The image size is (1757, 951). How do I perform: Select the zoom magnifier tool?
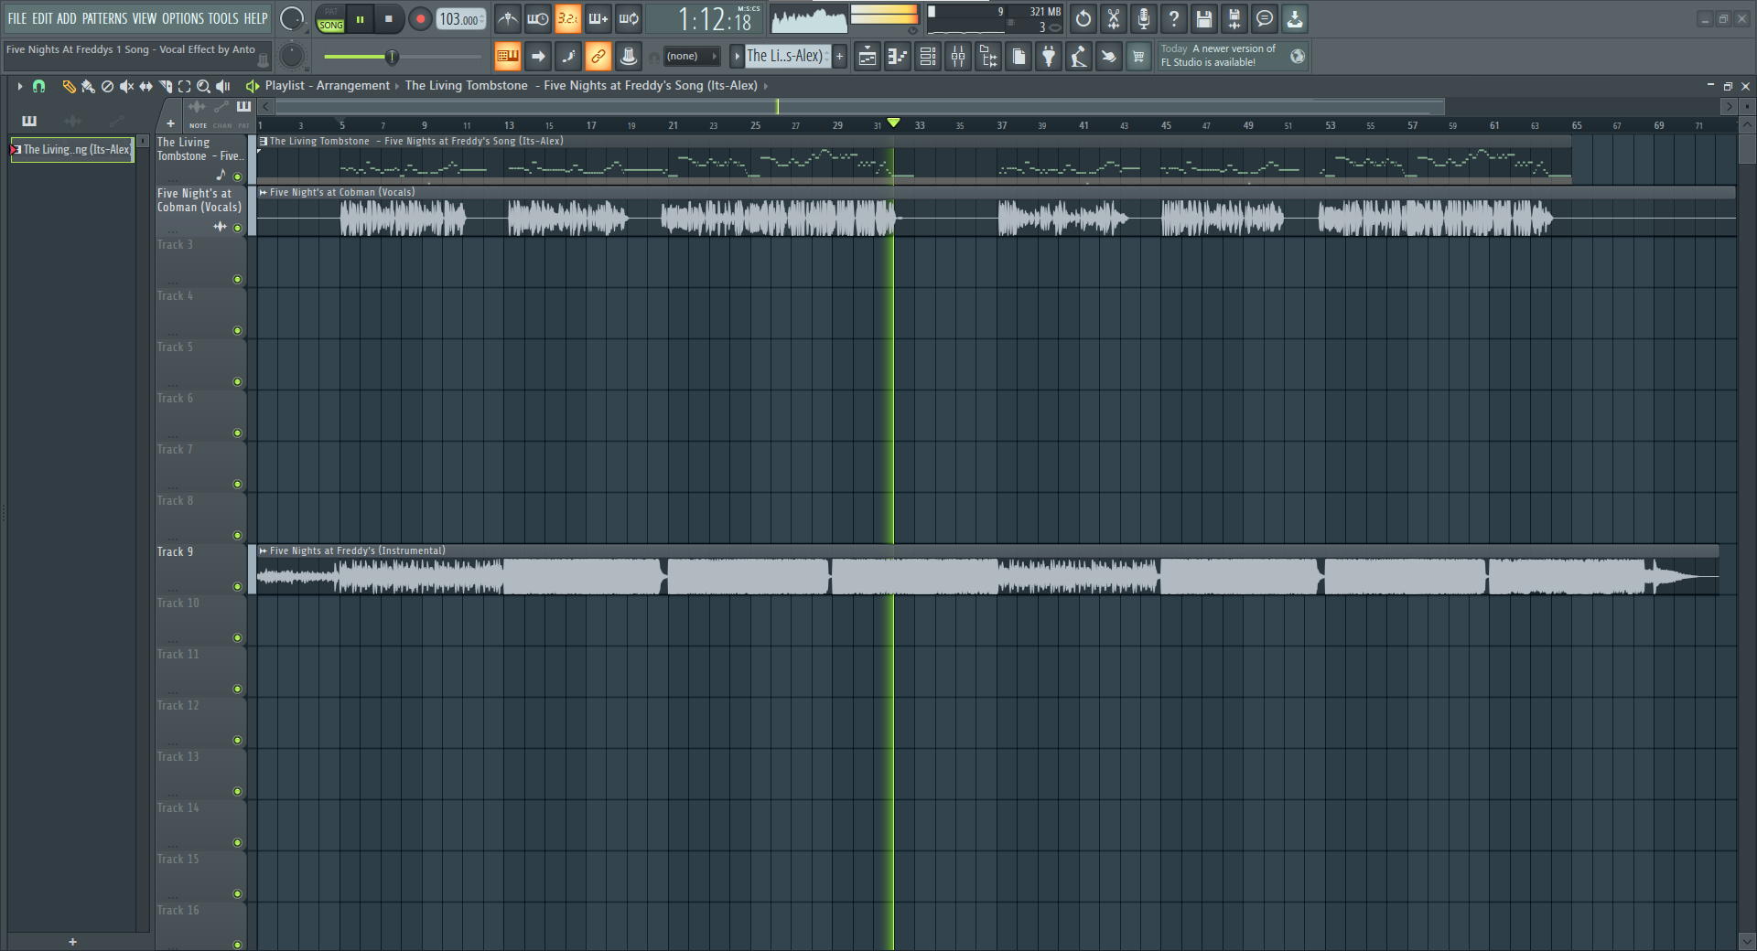[x=203, y=86]
